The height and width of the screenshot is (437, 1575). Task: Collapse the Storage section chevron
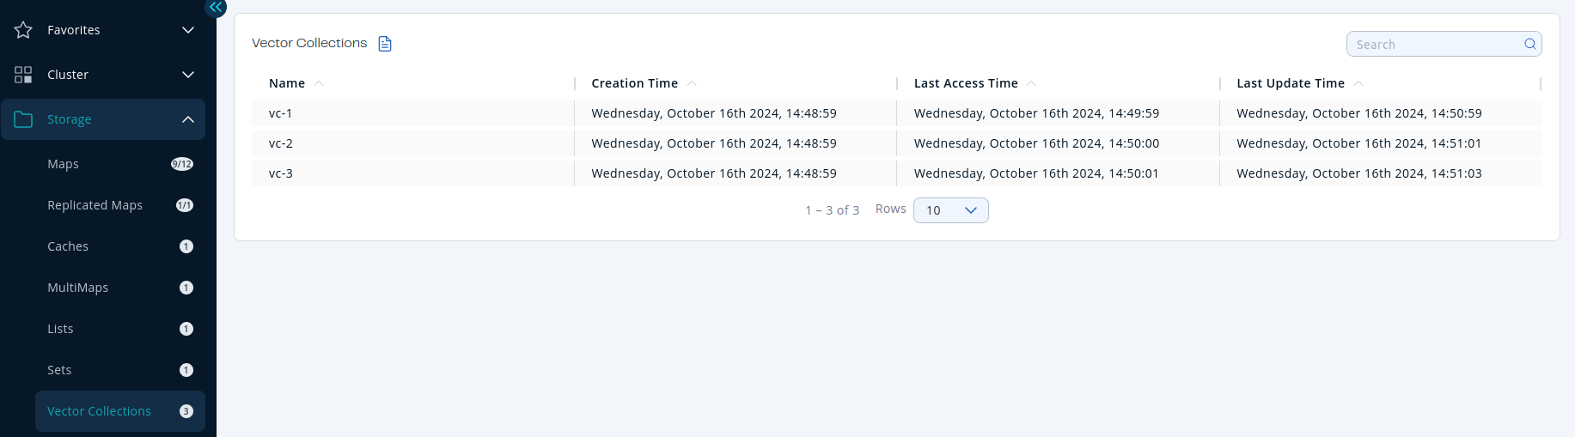click(188, 119)
